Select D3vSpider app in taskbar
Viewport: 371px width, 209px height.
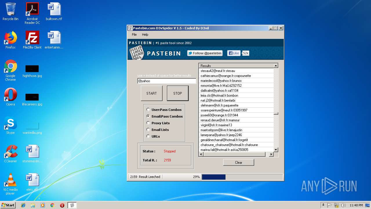[x=72, y=205]
